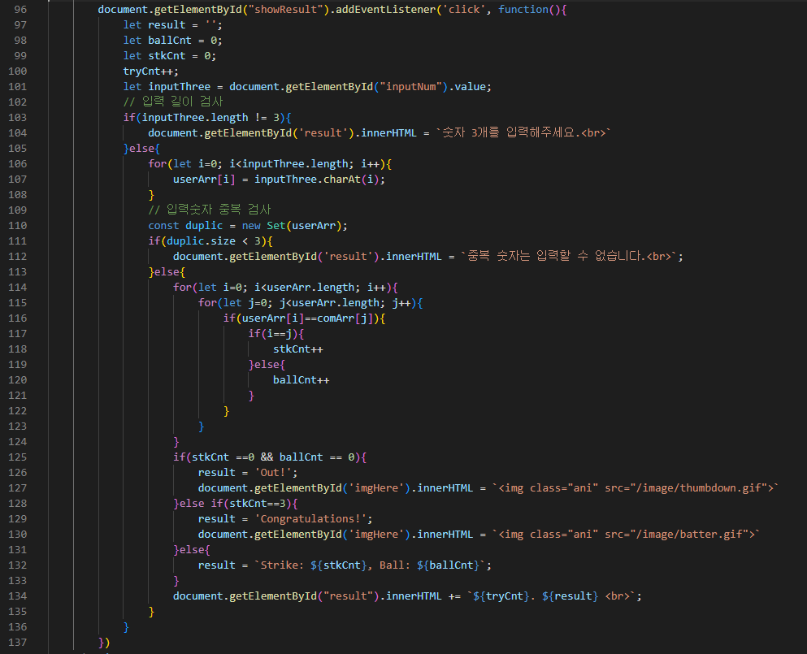The height and width of the screenshot is (654, 807).
Task: Click the 'result' id string on line 112
Action: click(x=348, y=256)
